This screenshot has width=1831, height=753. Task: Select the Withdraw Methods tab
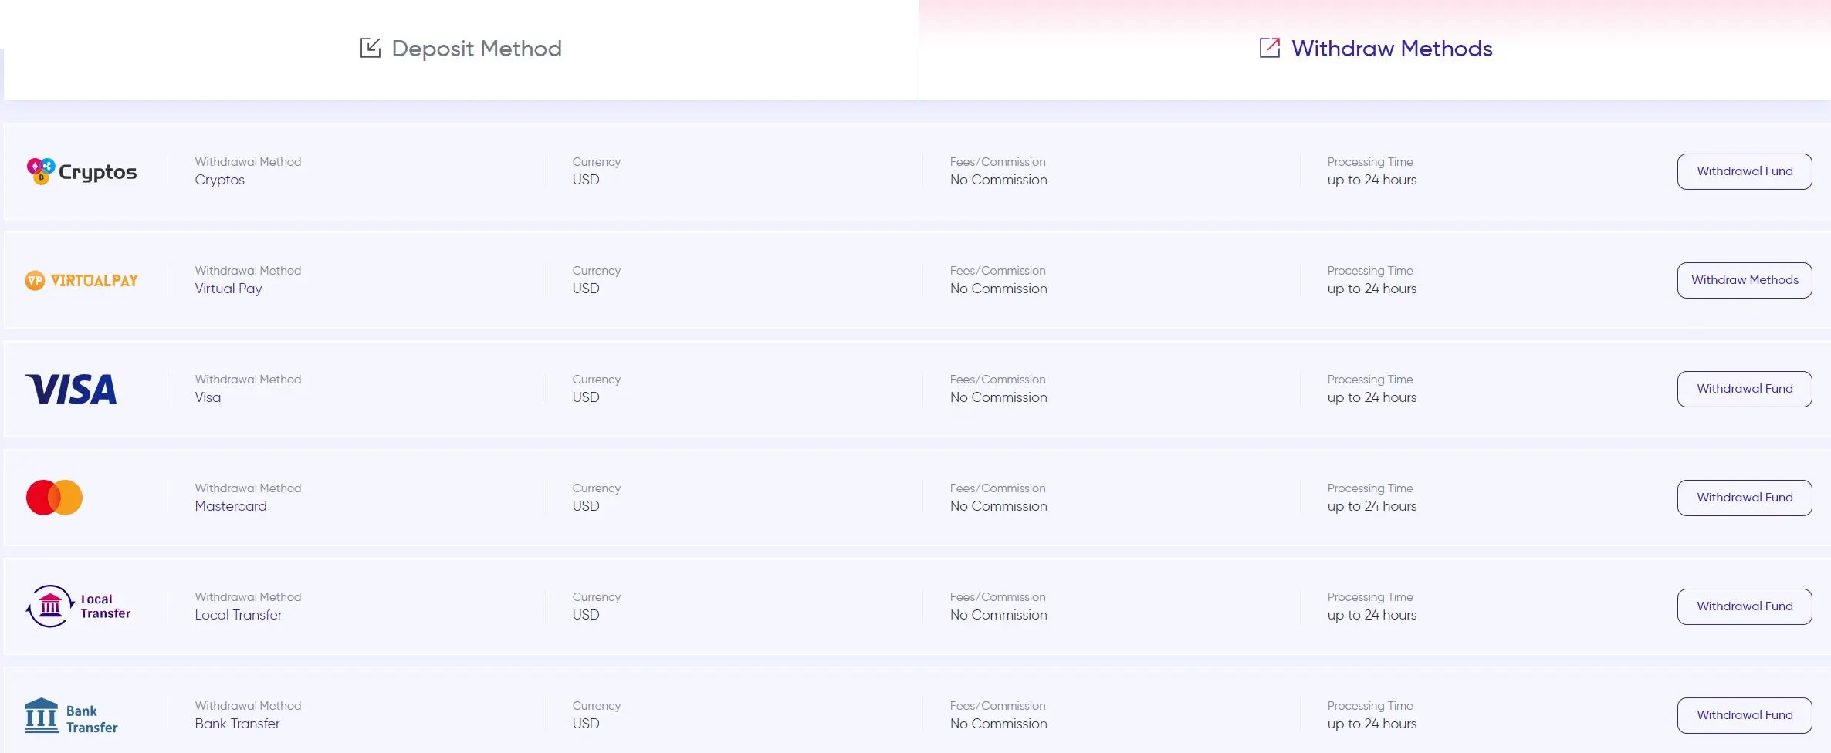1375,49
